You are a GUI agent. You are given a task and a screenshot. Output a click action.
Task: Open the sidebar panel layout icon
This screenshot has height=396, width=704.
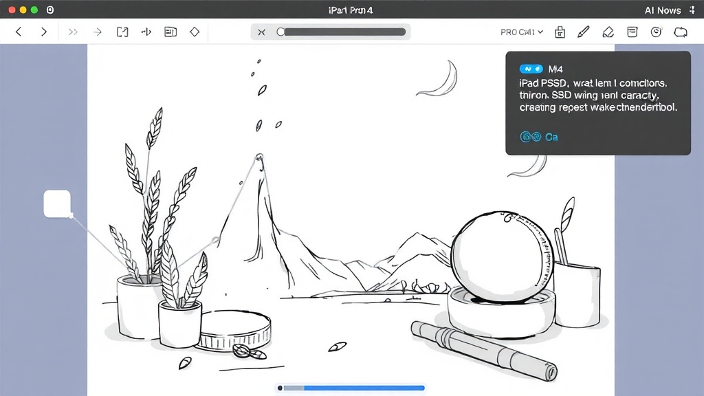pos(170,32)
